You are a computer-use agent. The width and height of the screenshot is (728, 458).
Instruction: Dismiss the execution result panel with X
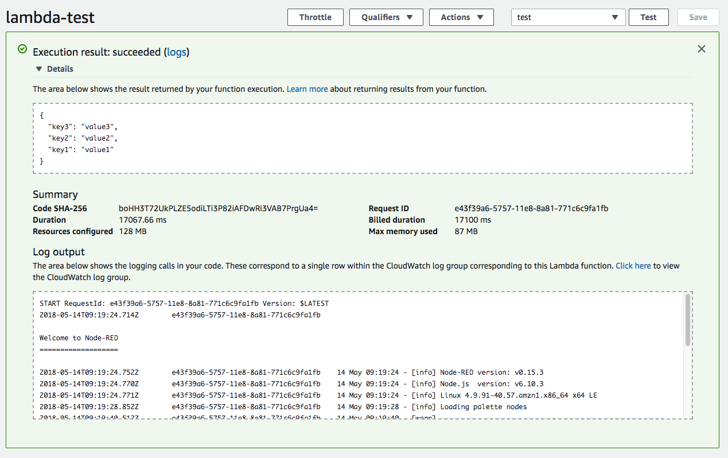tap(701, 49)
